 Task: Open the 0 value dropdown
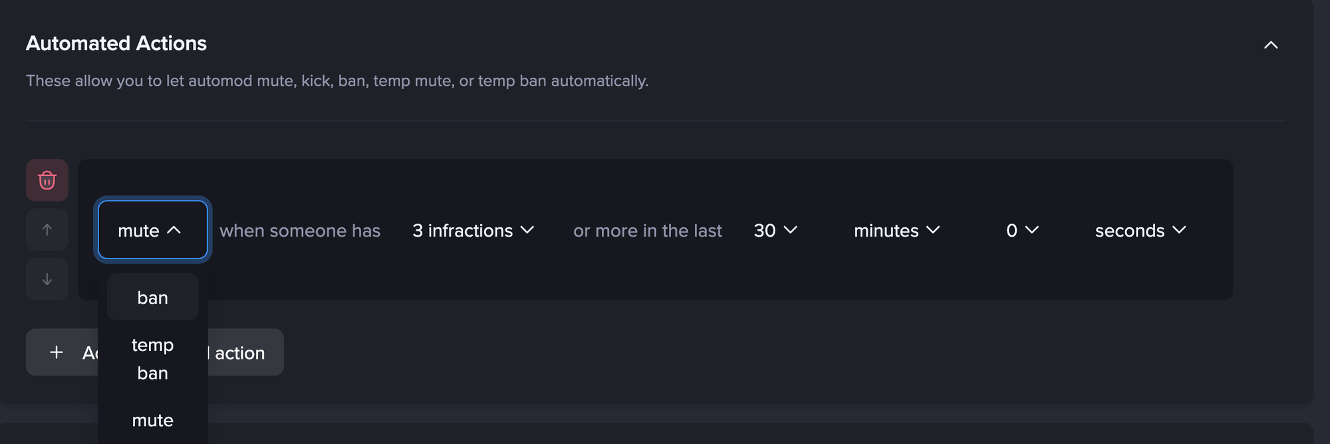1021,231
